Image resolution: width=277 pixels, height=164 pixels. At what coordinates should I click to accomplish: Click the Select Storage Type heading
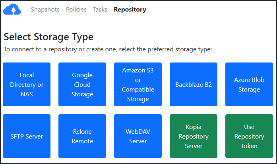tap(48, 37)
